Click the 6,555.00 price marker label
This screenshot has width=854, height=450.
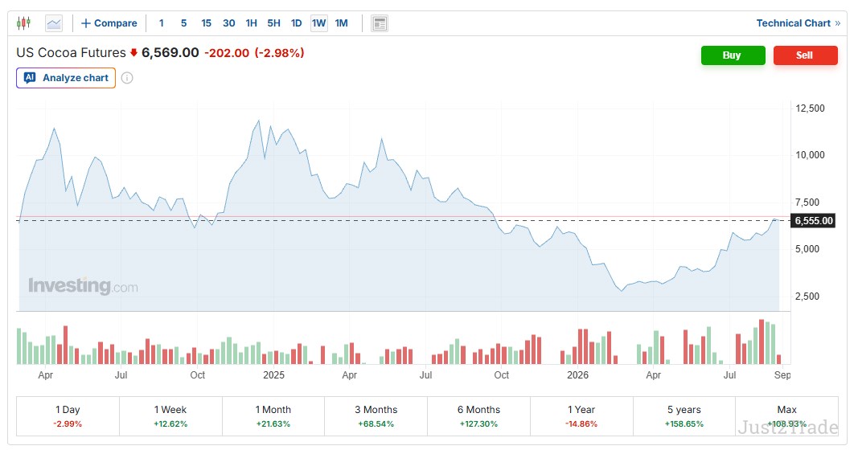813,221
